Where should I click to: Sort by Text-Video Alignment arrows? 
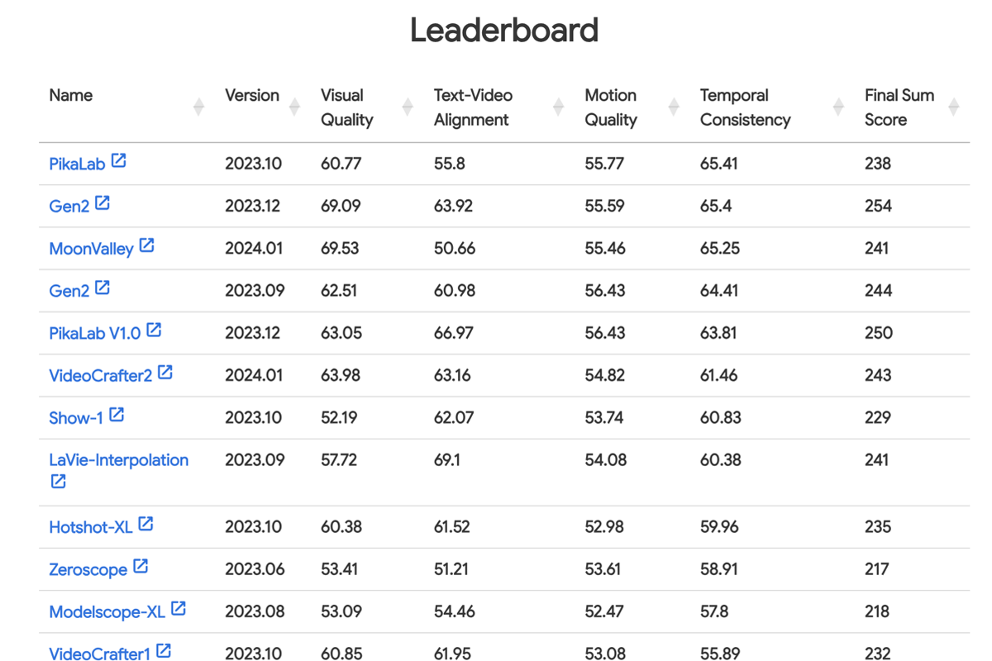(558, 107)
